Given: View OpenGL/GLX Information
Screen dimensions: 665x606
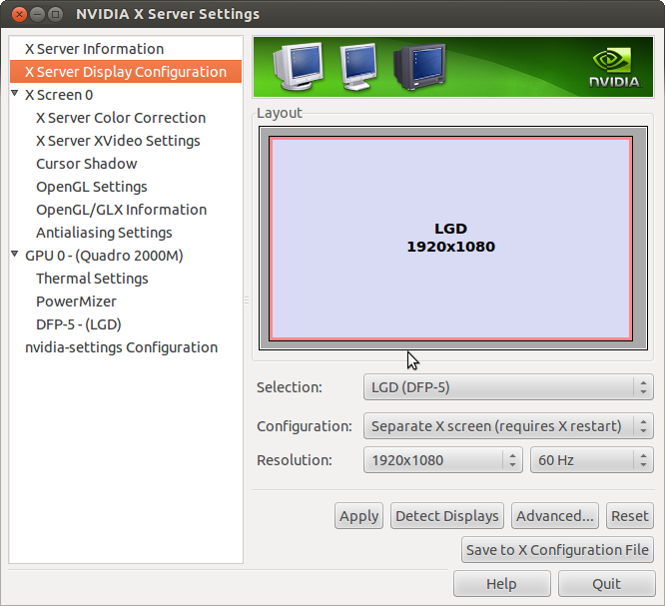Looking at the screenshot, I should coord(121,210).
